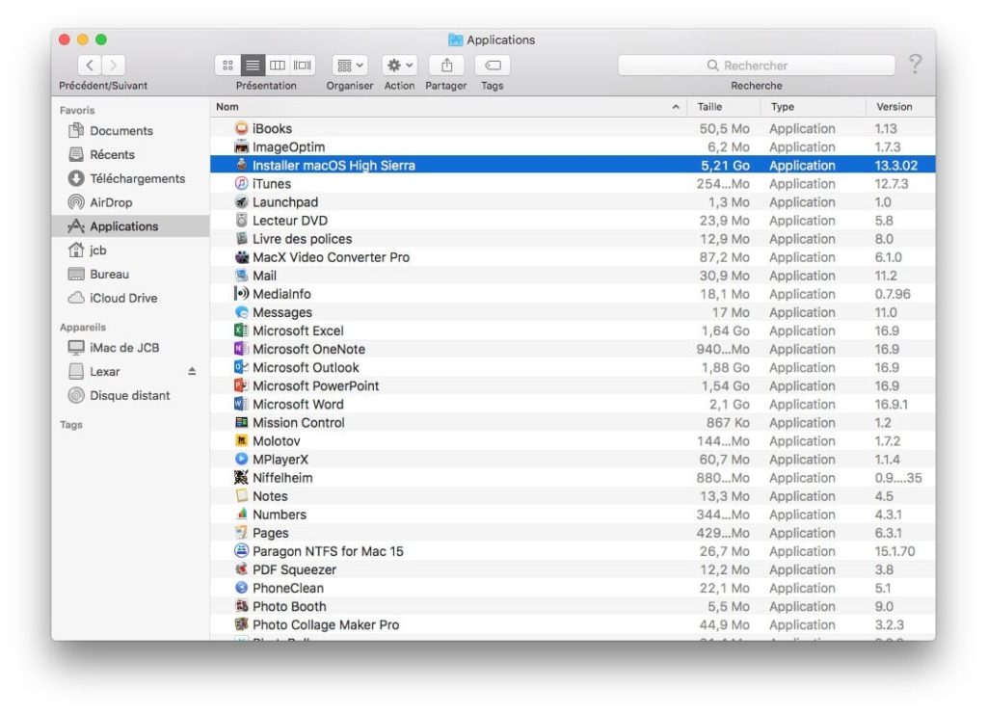Click the Mission Control icon
Image resolution: width=987 pixels, height=714 pixels.
pos(241,423)
